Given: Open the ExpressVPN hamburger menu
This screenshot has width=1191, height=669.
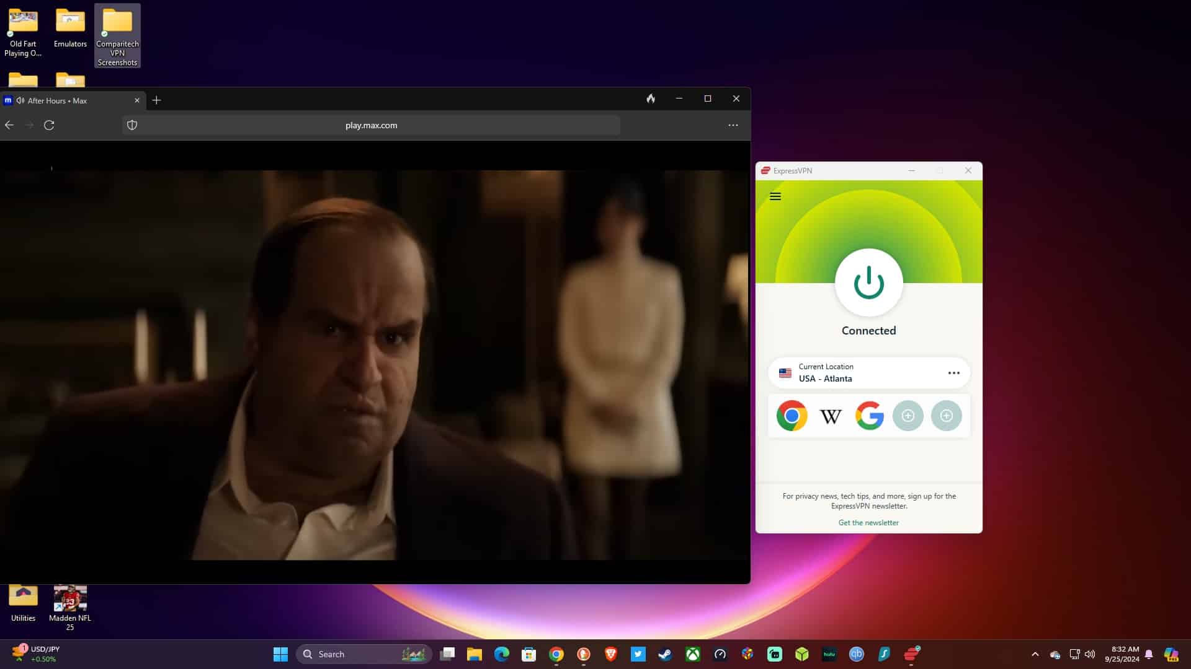Looking at the screenshot, I should coord(775,196).
